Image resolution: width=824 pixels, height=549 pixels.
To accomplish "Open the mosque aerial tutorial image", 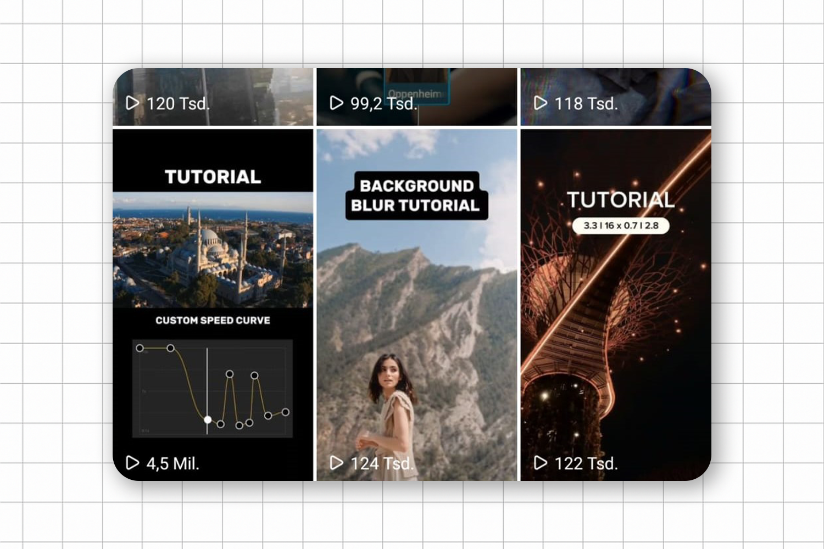I will point(213,250).
